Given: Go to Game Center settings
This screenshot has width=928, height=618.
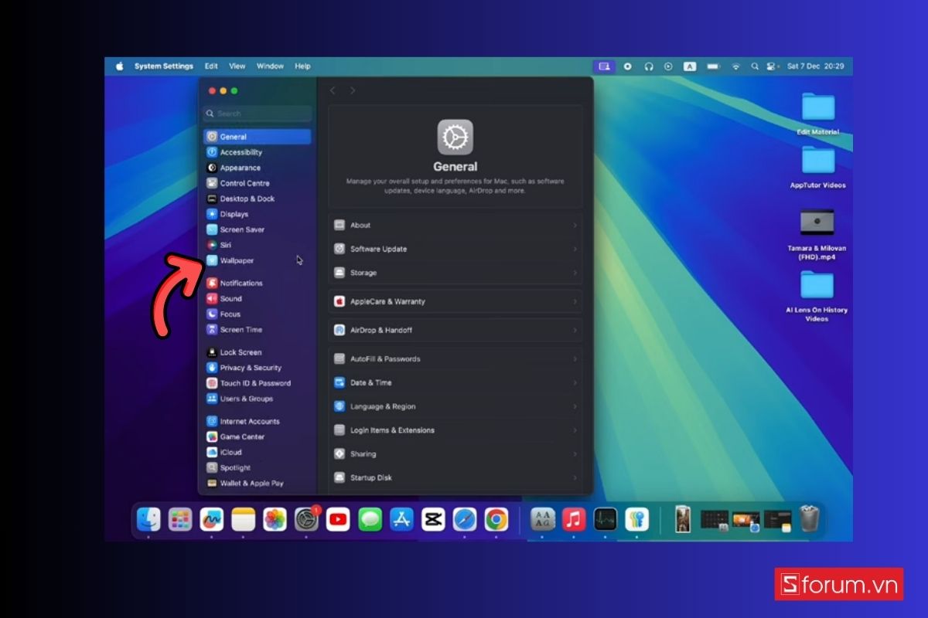Looking at the screenshot, I should pos(257,436).
